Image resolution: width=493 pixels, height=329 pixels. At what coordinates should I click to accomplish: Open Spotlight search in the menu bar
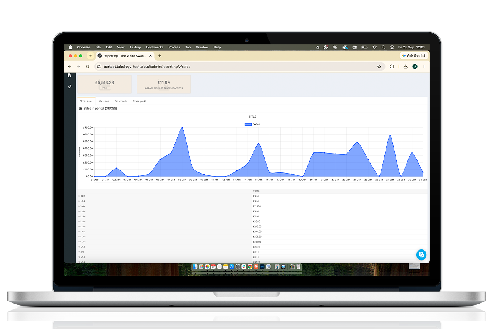383,47
